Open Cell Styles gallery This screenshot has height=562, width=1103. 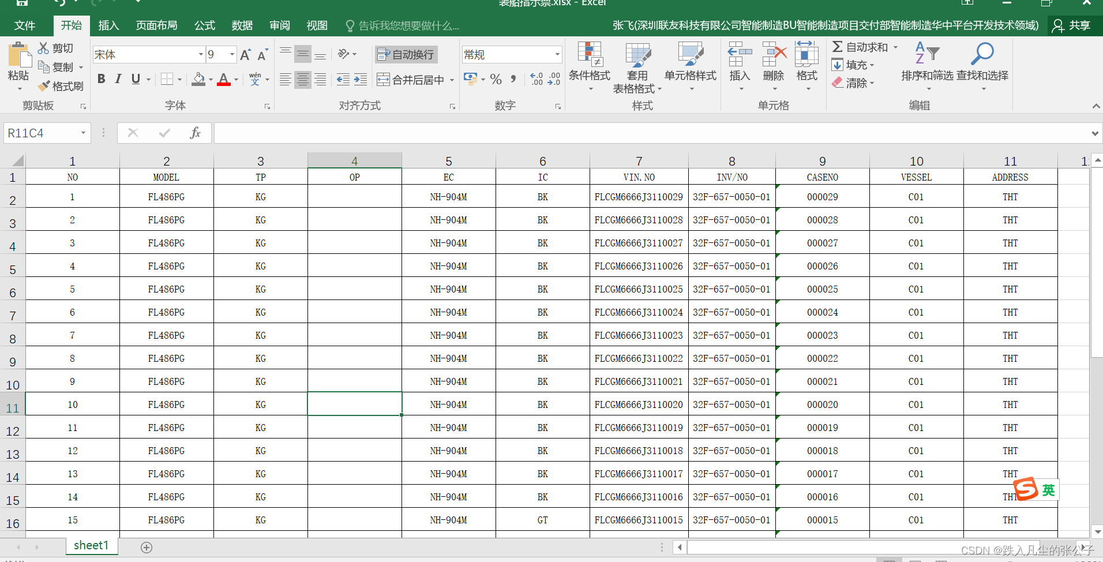click(690, 68)
